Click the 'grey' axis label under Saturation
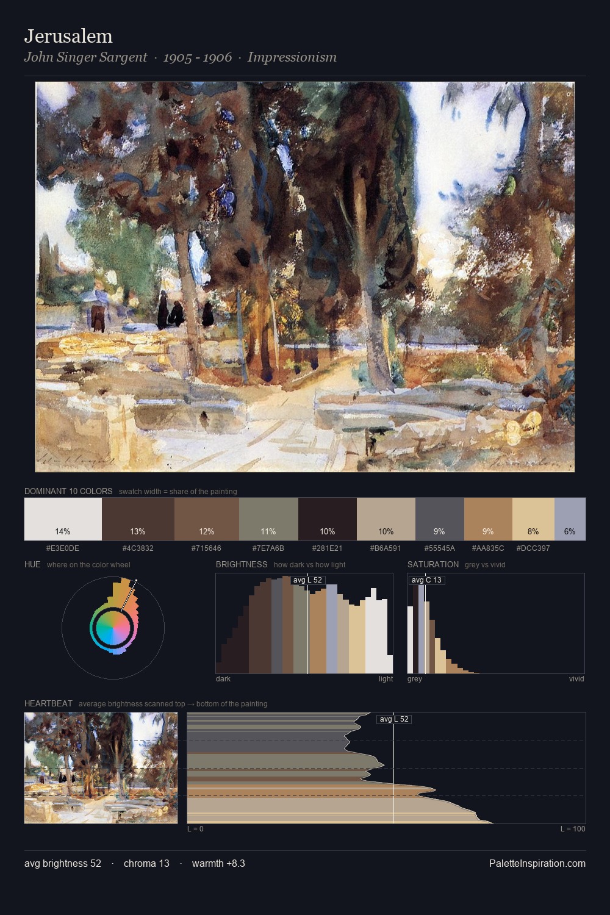The image size is (610, 915). (415, 679)
